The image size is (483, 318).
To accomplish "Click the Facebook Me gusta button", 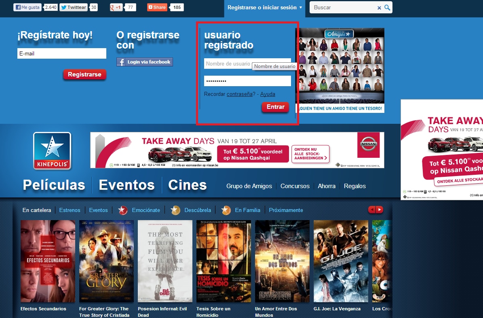I will pyautogui.click(x=27, y=7).
